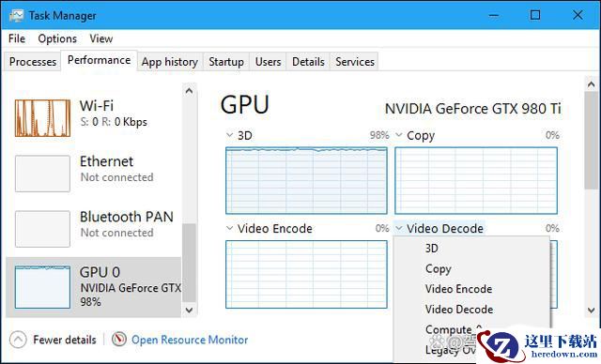
Task: Open the 3D engine dropdown chevron
Action: [x=229, y=135]
